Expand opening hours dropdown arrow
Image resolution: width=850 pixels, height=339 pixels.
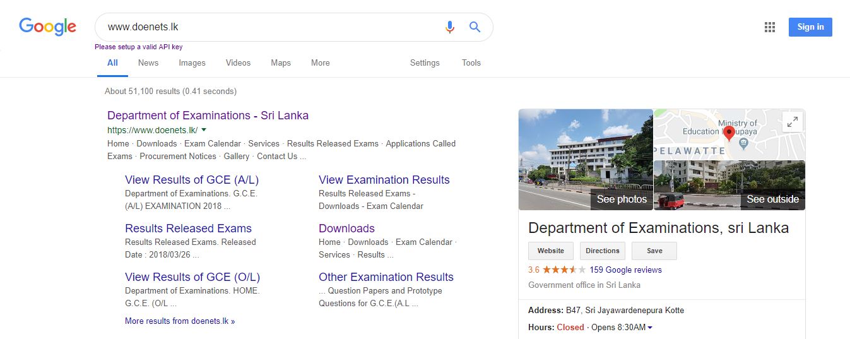[x=650, y=328]
